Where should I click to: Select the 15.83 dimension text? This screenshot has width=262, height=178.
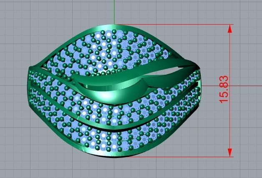pyautogui.click(x=223, y=89)
